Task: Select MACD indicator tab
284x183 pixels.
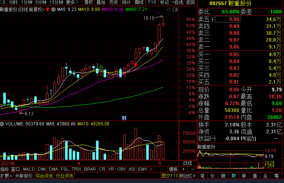Action: (29, 169)
